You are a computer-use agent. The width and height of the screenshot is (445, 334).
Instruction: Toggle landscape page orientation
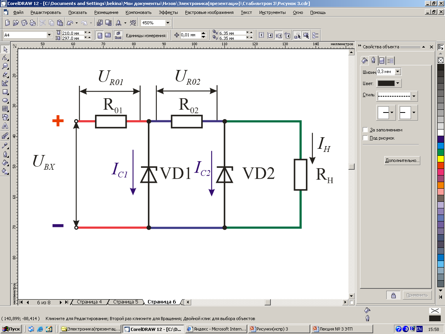108,35
